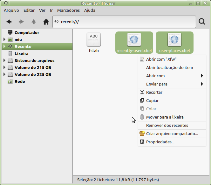Click the Volume de 215 GB drive icon
Image resolution: width=211 pixels, height=185 pixels.
[x=10, y=67]
